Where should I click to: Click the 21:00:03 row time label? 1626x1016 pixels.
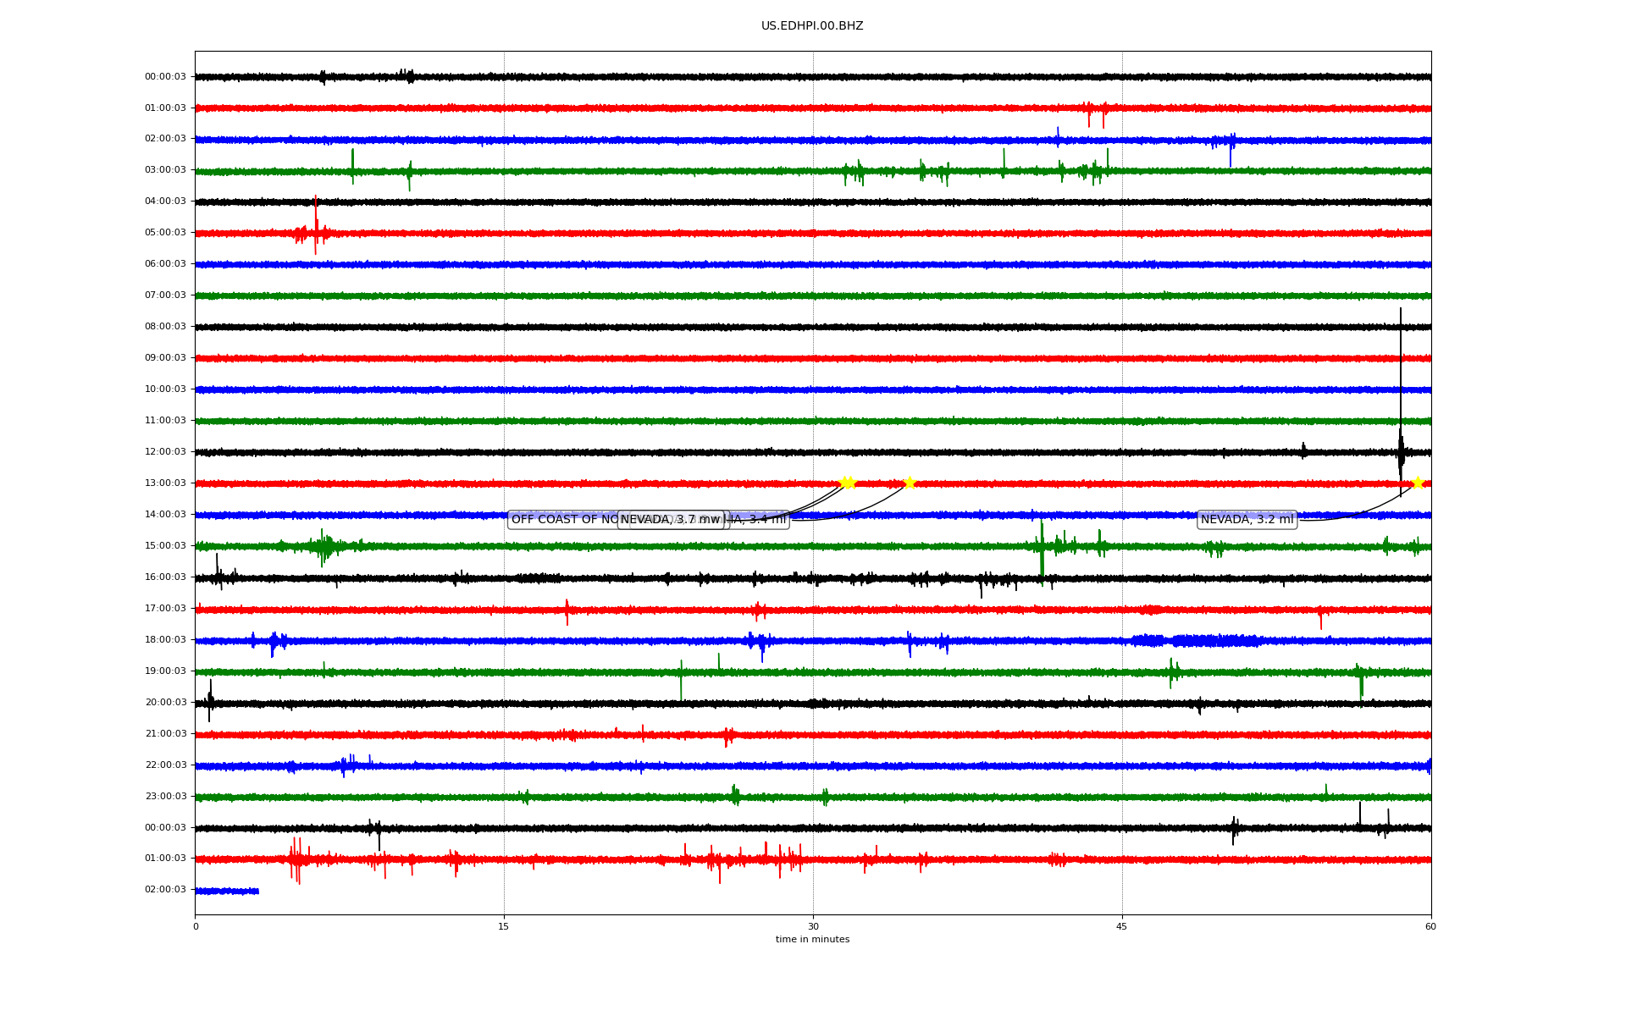point(165,734)
